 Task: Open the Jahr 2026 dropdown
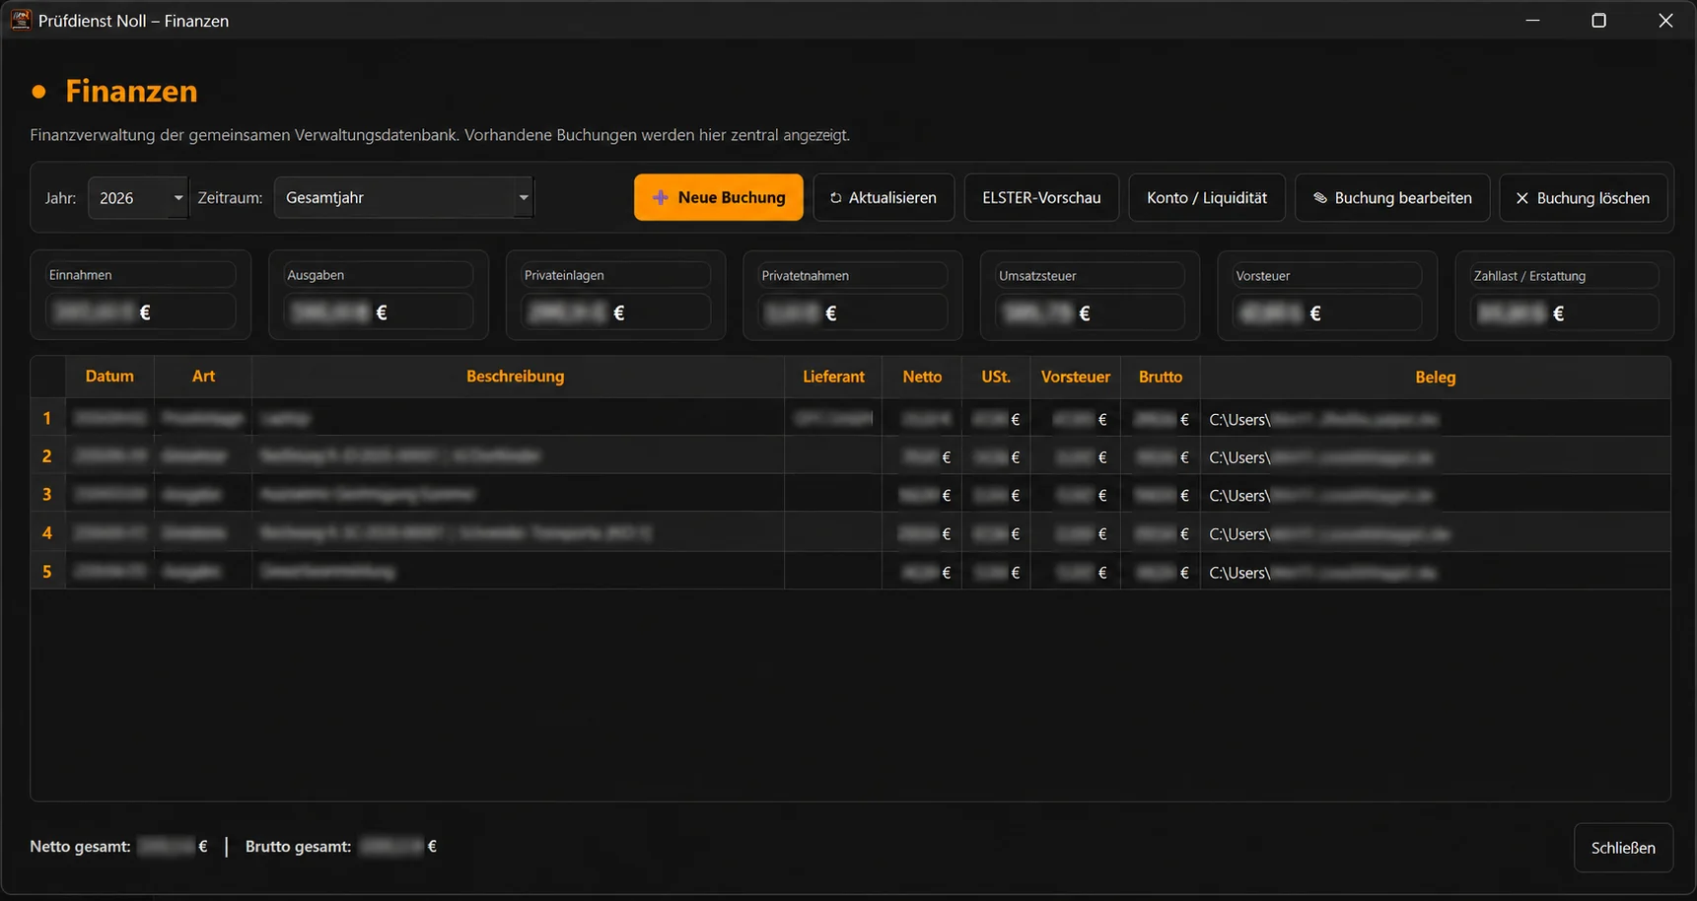[137, 197]
